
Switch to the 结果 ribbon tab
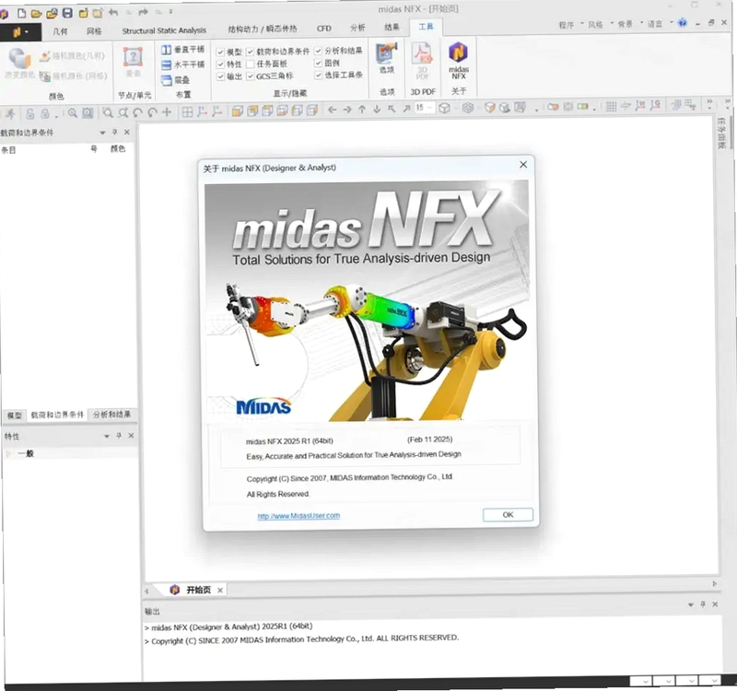(392, 28)
